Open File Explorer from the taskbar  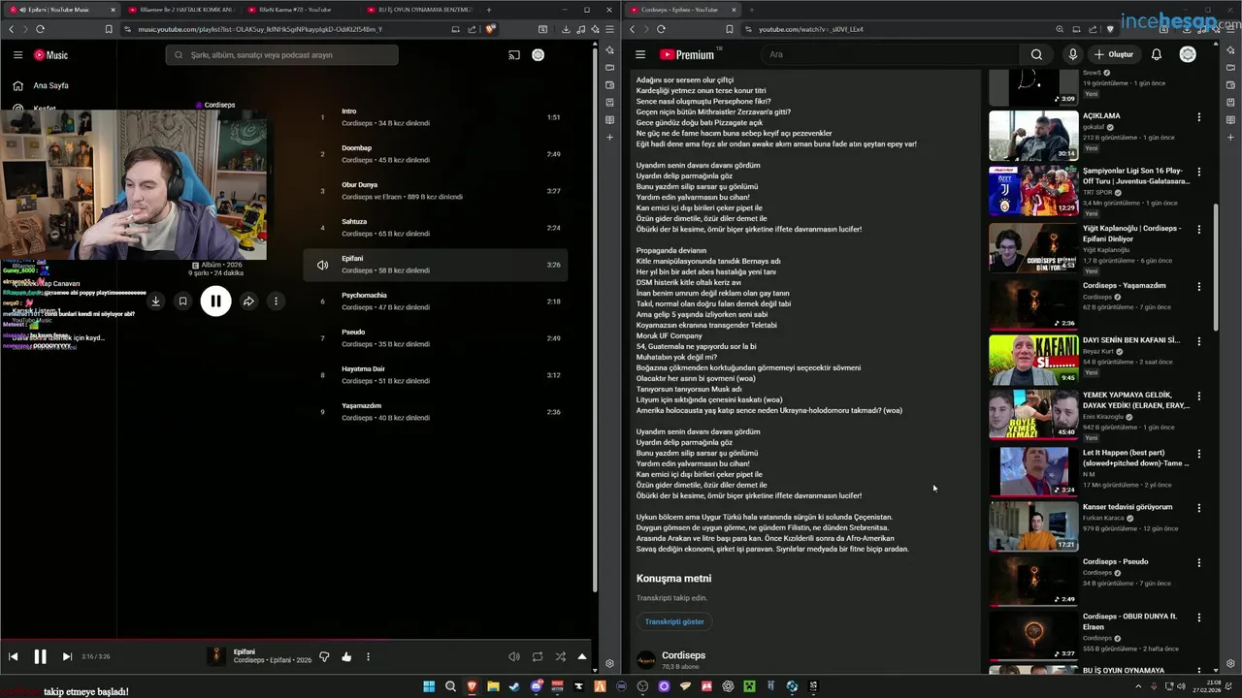coord(493,686)
